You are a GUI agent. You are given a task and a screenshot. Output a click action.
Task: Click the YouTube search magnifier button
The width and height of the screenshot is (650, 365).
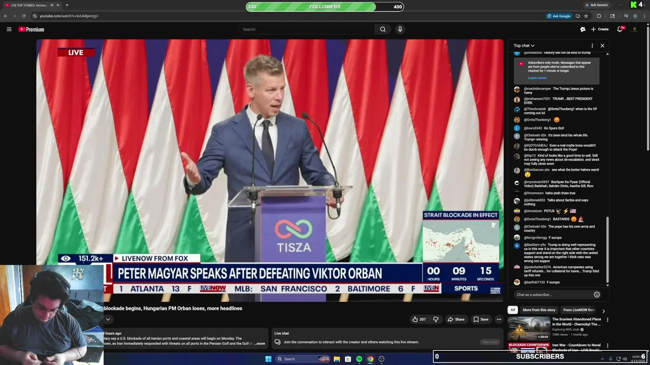[x=383, y=29]
